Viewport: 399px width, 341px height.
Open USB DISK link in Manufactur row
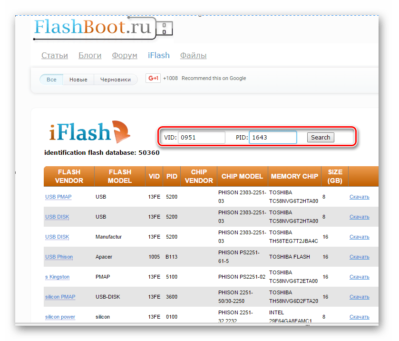point(57,237)
